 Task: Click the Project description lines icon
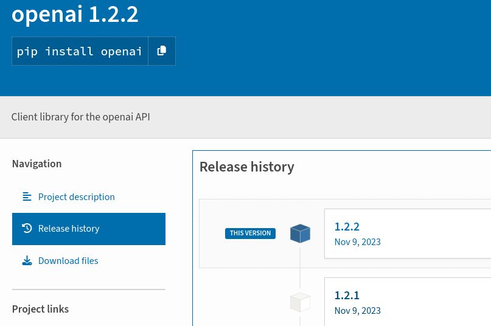point(27,196)
